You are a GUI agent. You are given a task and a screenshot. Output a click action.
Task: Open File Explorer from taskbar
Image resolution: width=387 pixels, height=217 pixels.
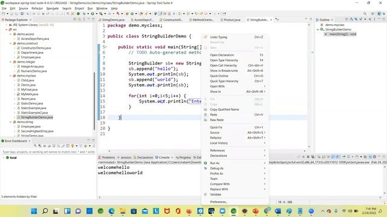point(123,211)
